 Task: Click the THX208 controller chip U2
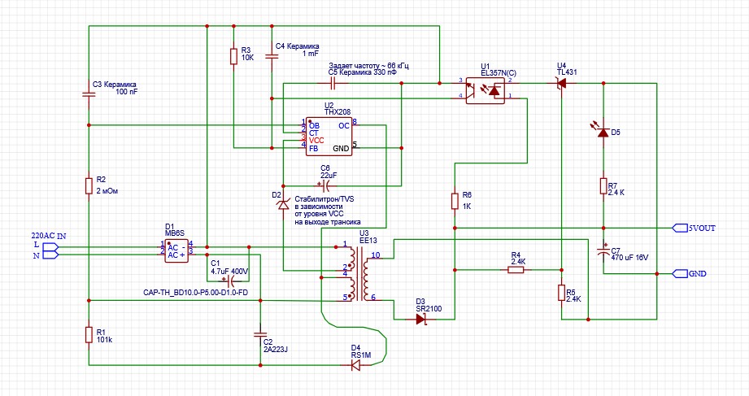click(x=329, y=137)
